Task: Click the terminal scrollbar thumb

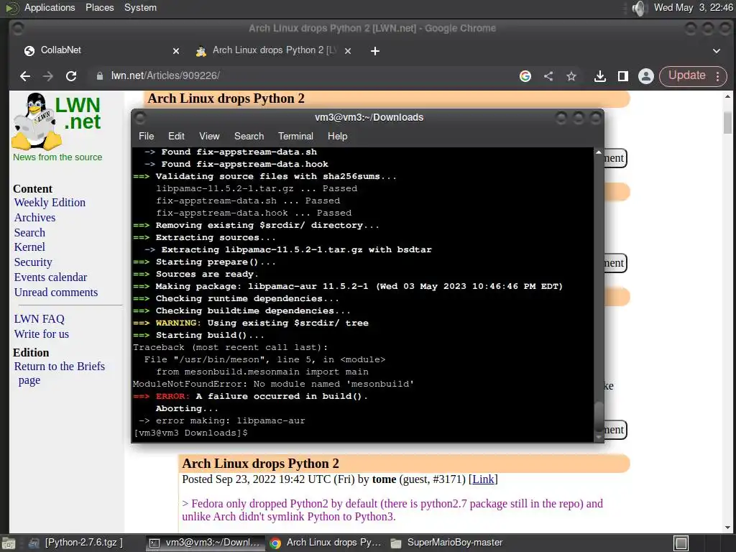Action: pos(599,415)
